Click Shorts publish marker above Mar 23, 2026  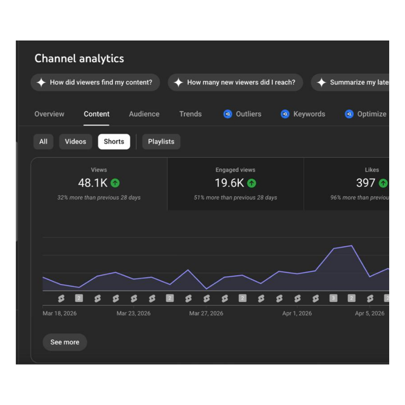pos(134,298)
